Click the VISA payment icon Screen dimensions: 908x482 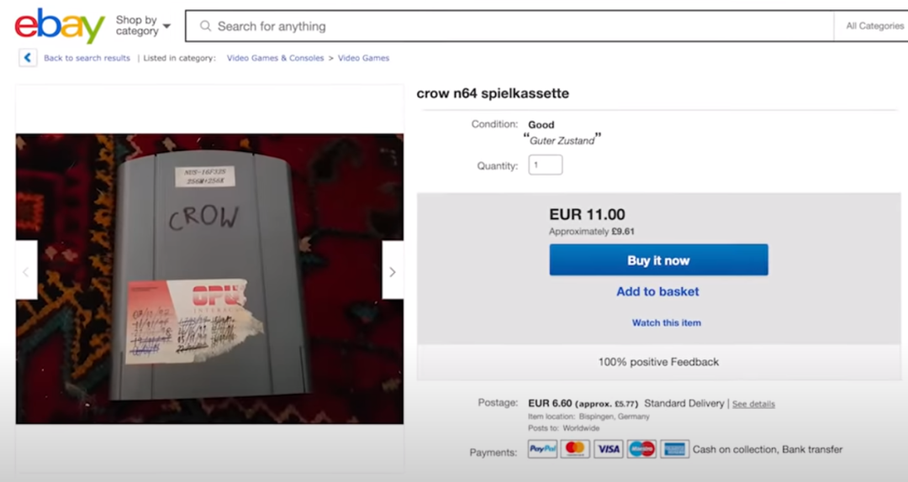(609, 449)
